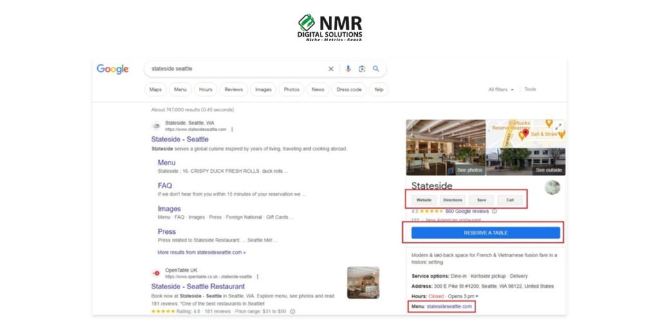Click the magnifying glass search icon
659x329 pixels.
pyautogui.click(x=376, y=69)
